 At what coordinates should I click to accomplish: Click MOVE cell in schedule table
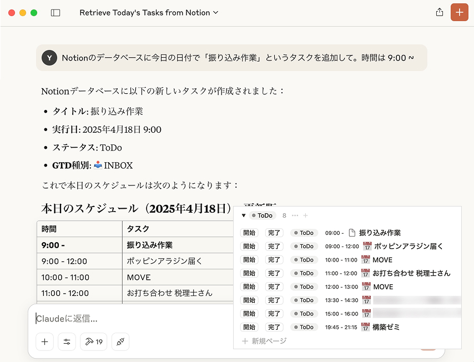[x=178, y=277]
